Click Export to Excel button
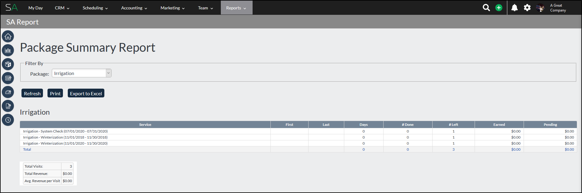582x193 pixels. [x=86, y=93]
